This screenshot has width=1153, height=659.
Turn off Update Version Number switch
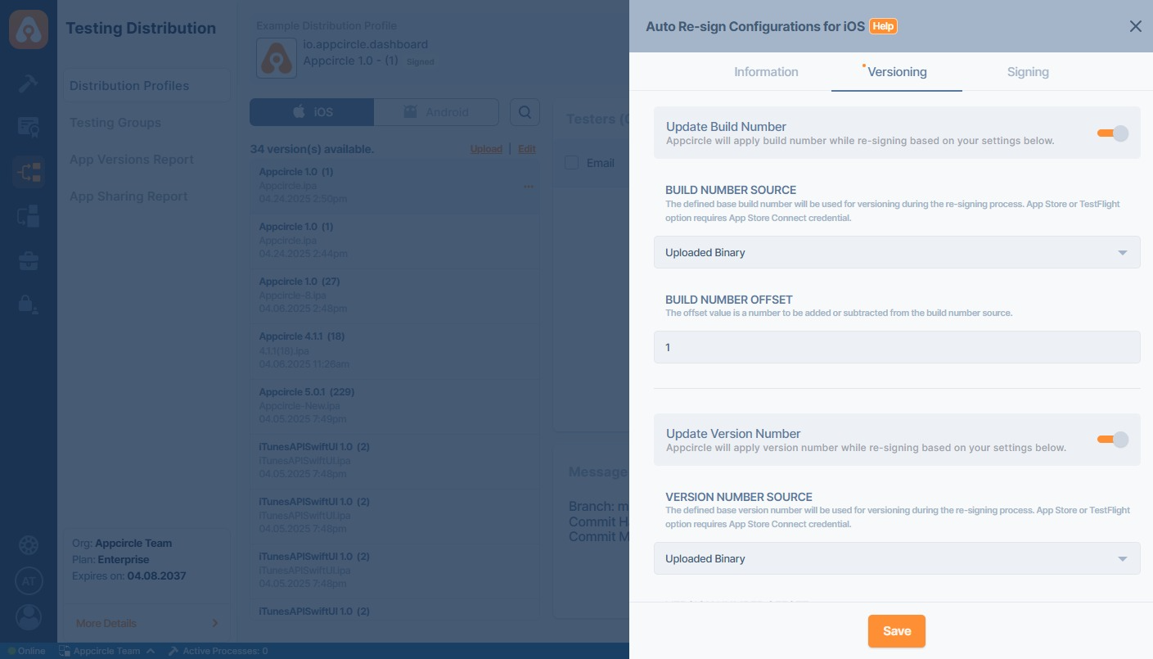click(x=1112, y=440)
